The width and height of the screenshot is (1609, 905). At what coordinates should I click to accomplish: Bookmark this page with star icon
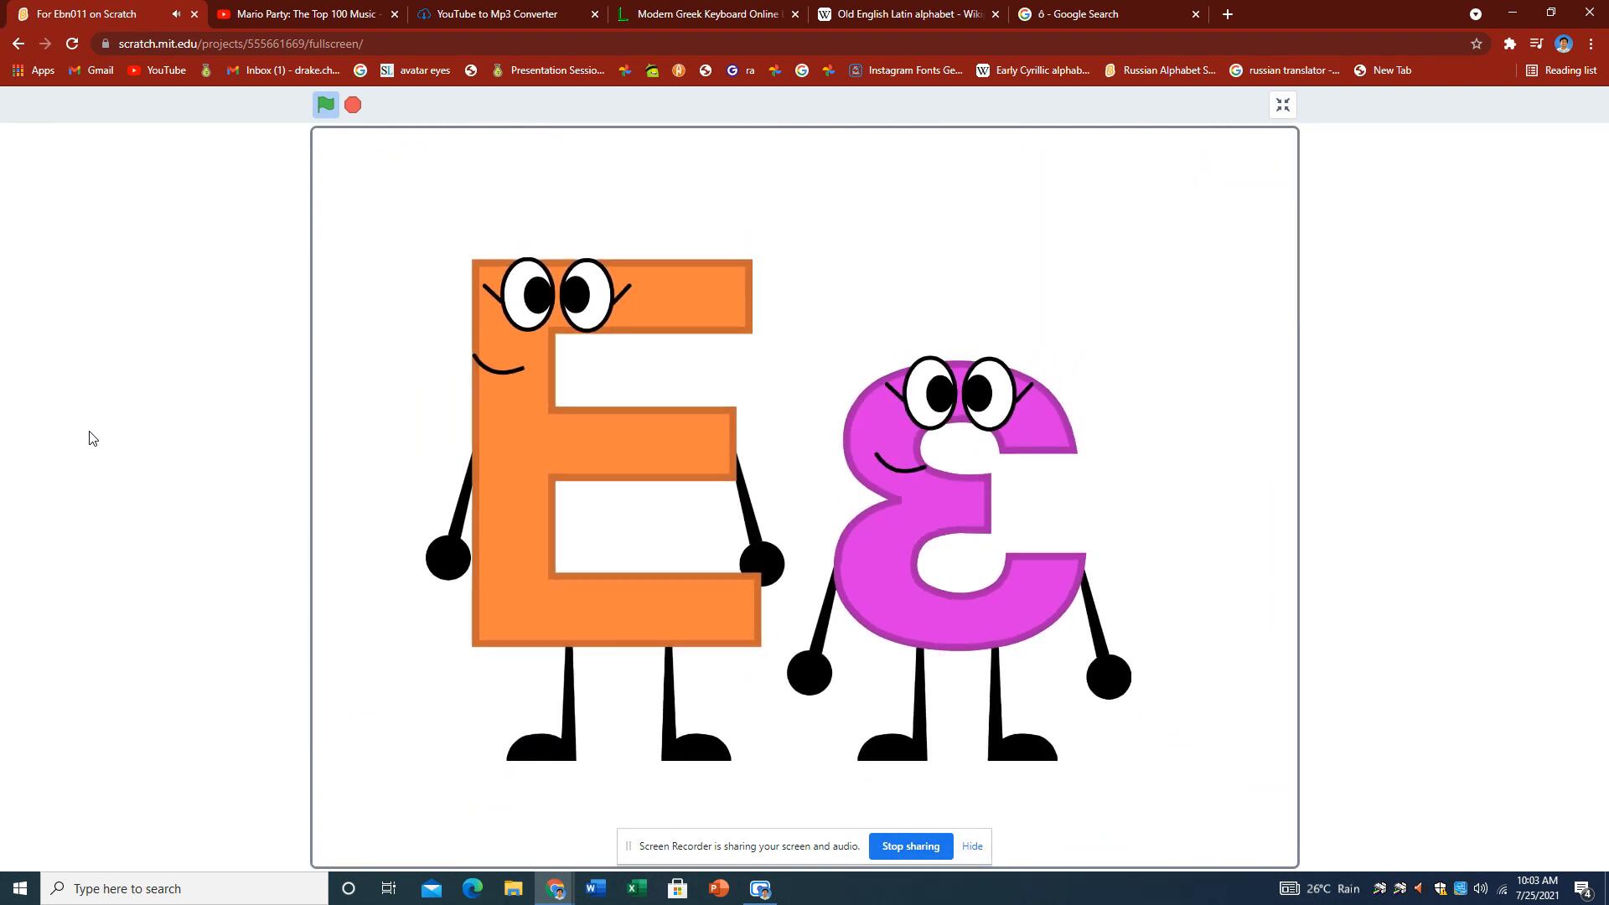click(1476, 44)
